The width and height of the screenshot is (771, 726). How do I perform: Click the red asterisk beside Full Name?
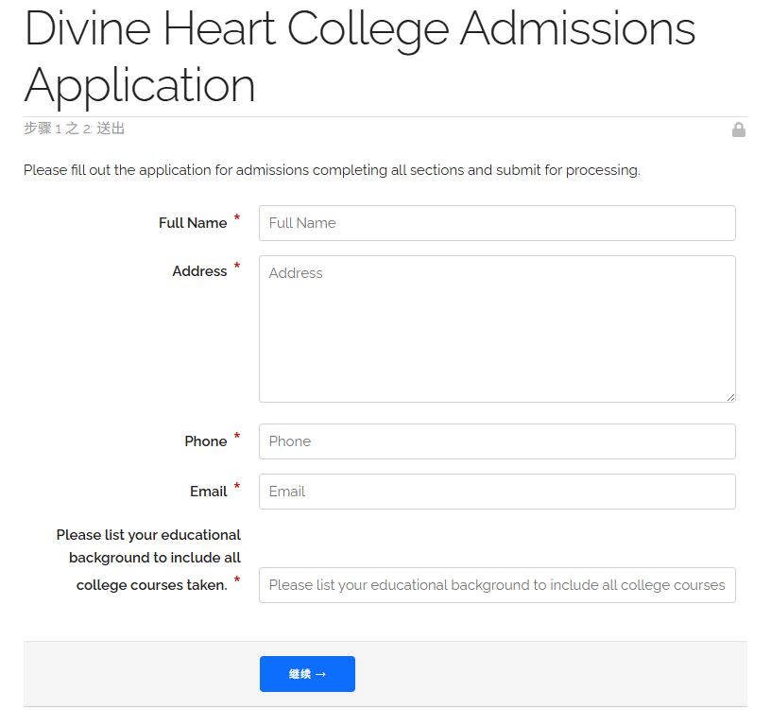pyautogui.click(x=236, y=218)
